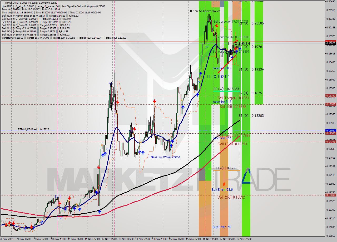Click the blue 0.18022 price tag on axis

click(331, 131)
